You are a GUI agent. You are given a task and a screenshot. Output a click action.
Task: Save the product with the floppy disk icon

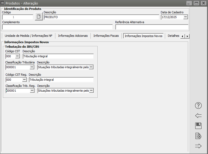[x=198, y=126]
